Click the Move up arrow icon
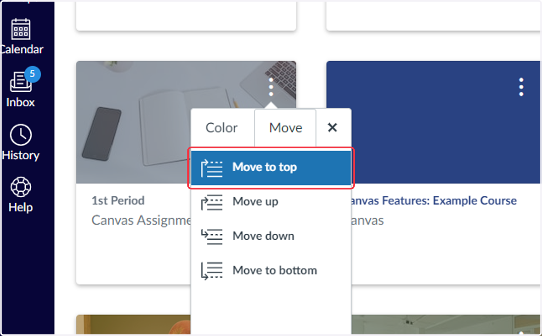The width and height of the screenshot is (542, 336). click(x=212, y=202)
